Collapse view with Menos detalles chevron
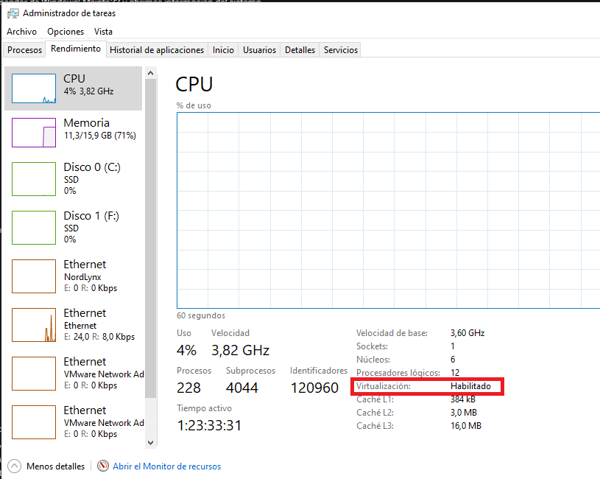 pyautogui.click(x=15, y=466)
